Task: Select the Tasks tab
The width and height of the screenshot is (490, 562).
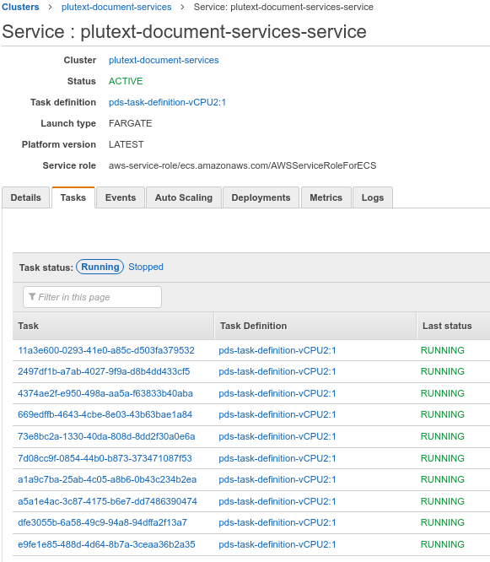Action: click(73, 197)
